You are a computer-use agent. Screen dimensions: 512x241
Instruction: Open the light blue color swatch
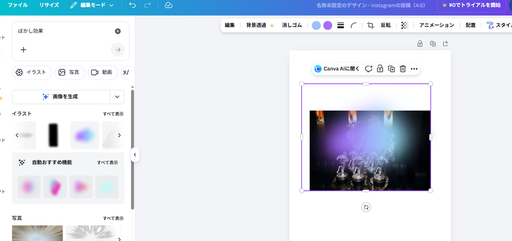(x=316, y=26)
